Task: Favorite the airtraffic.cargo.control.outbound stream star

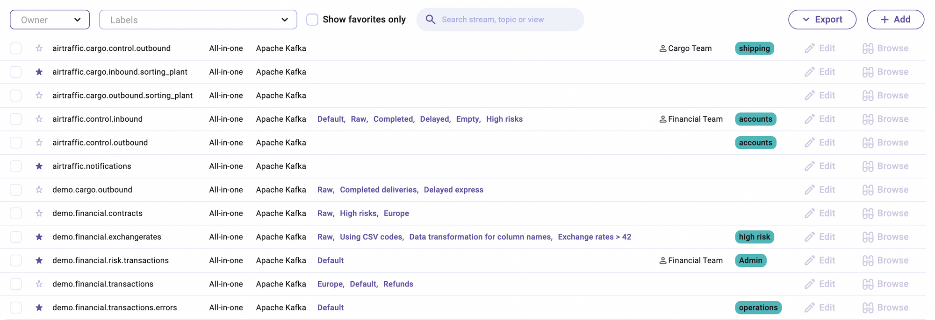Action: [x=39, y=49]
